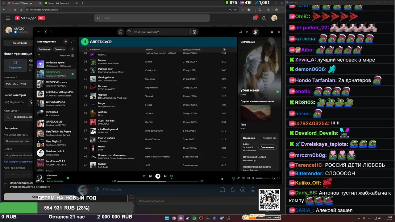Mute Spotify with the speaker icon
The height and width of the screenshot is (222, 395).
(x=253, y=178)
